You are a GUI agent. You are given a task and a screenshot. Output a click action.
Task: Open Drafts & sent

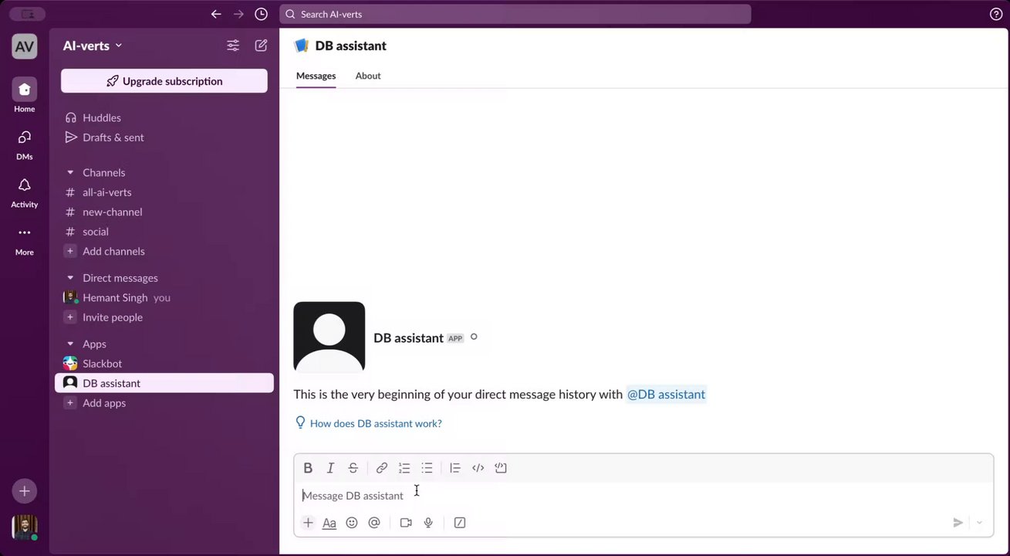[164, 137]
